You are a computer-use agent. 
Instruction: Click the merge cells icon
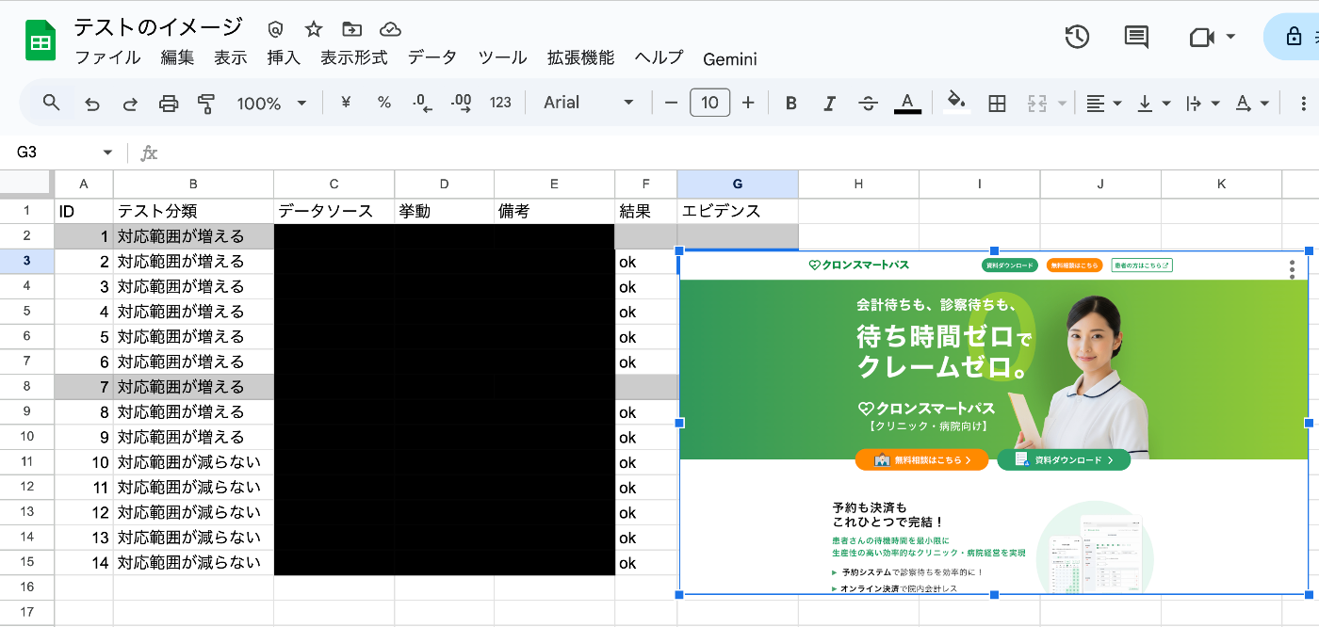(x=1037, y=104)
